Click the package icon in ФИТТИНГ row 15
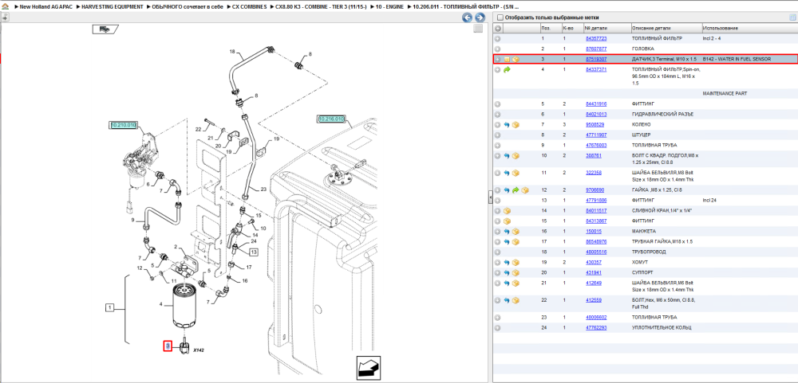This screenshot has height=383, width=798. [507, 221]
